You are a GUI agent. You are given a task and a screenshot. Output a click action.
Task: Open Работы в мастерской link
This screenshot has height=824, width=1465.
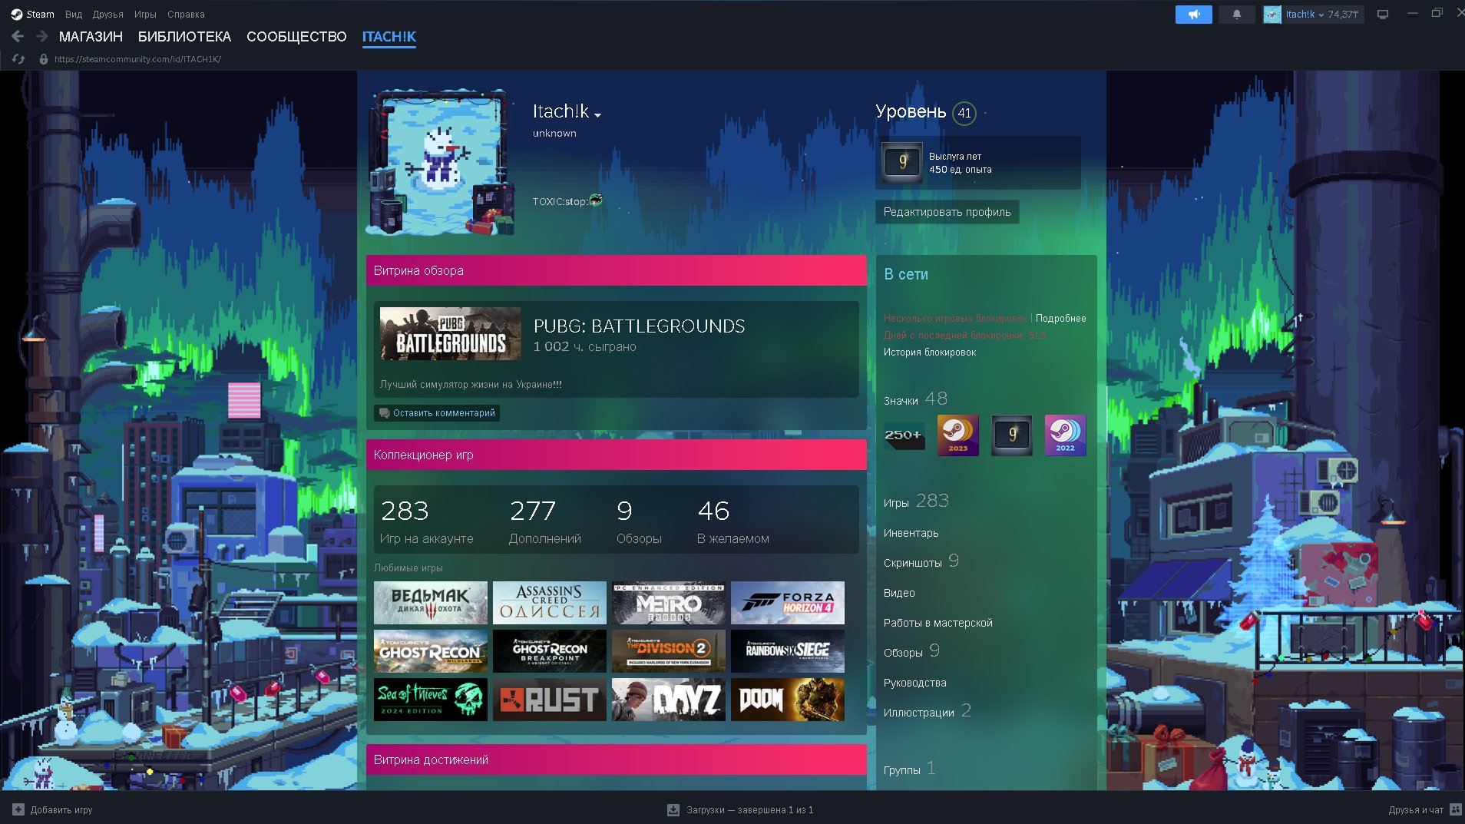tap(938, 623)
